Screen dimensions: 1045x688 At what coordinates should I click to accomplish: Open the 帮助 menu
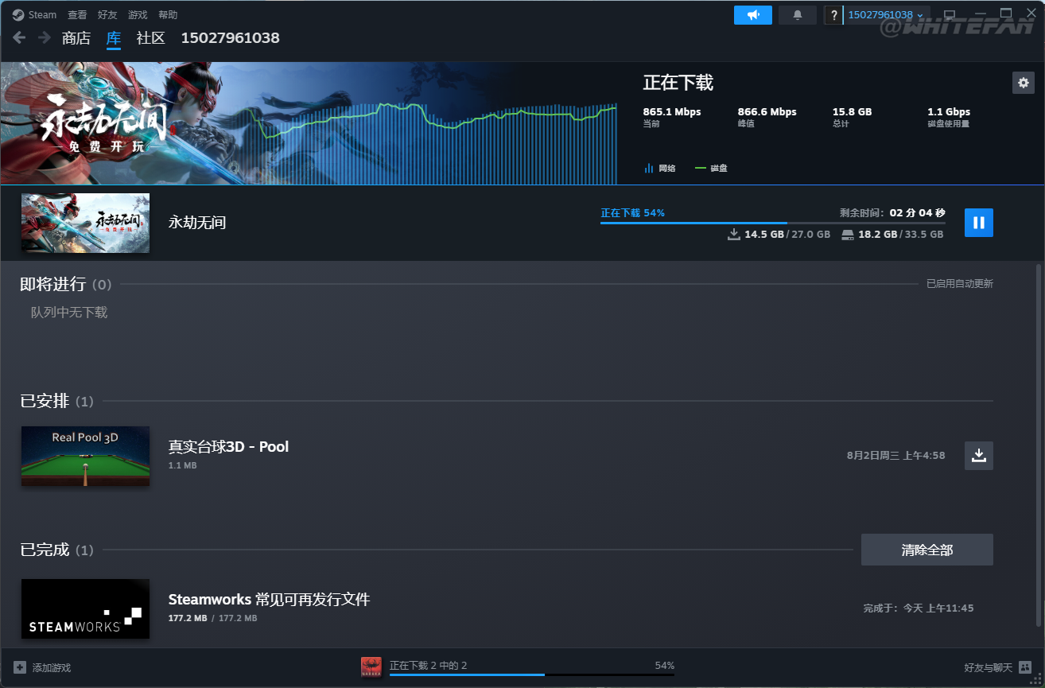pyautogui.click(x=168, y=15)
